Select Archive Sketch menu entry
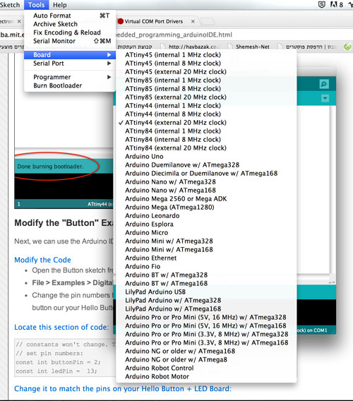Image resolution: width=353 pixels, height=401 pixels. coord(70,24)
